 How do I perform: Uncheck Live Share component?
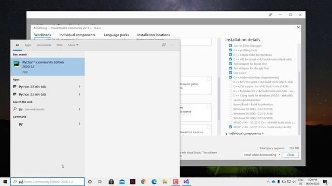tap(230, 73)
